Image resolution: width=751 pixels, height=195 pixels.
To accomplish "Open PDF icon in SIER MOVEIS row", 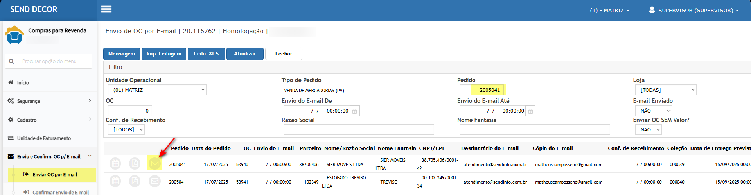I will (x=135, y=163).
